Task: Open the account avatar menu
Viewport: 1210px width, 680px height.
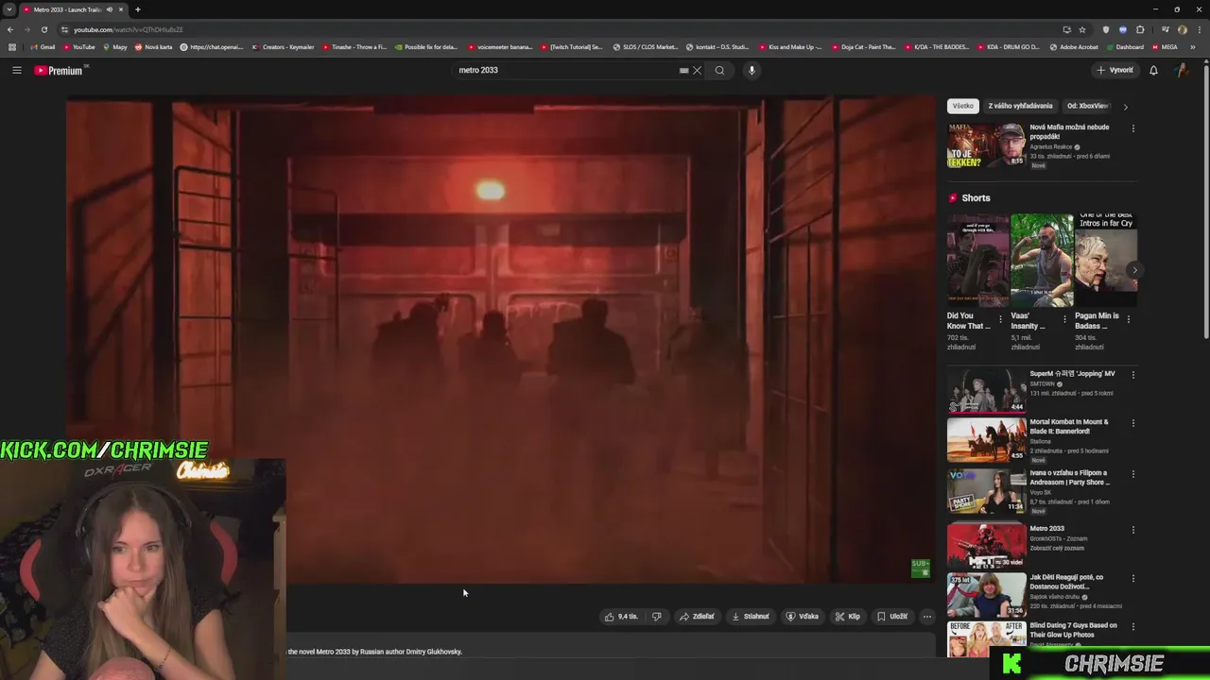Action: point(1181,70)
